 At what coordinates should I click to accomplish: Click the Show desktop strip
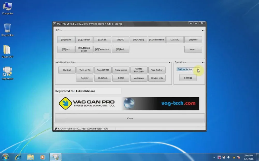coord(258,157)
